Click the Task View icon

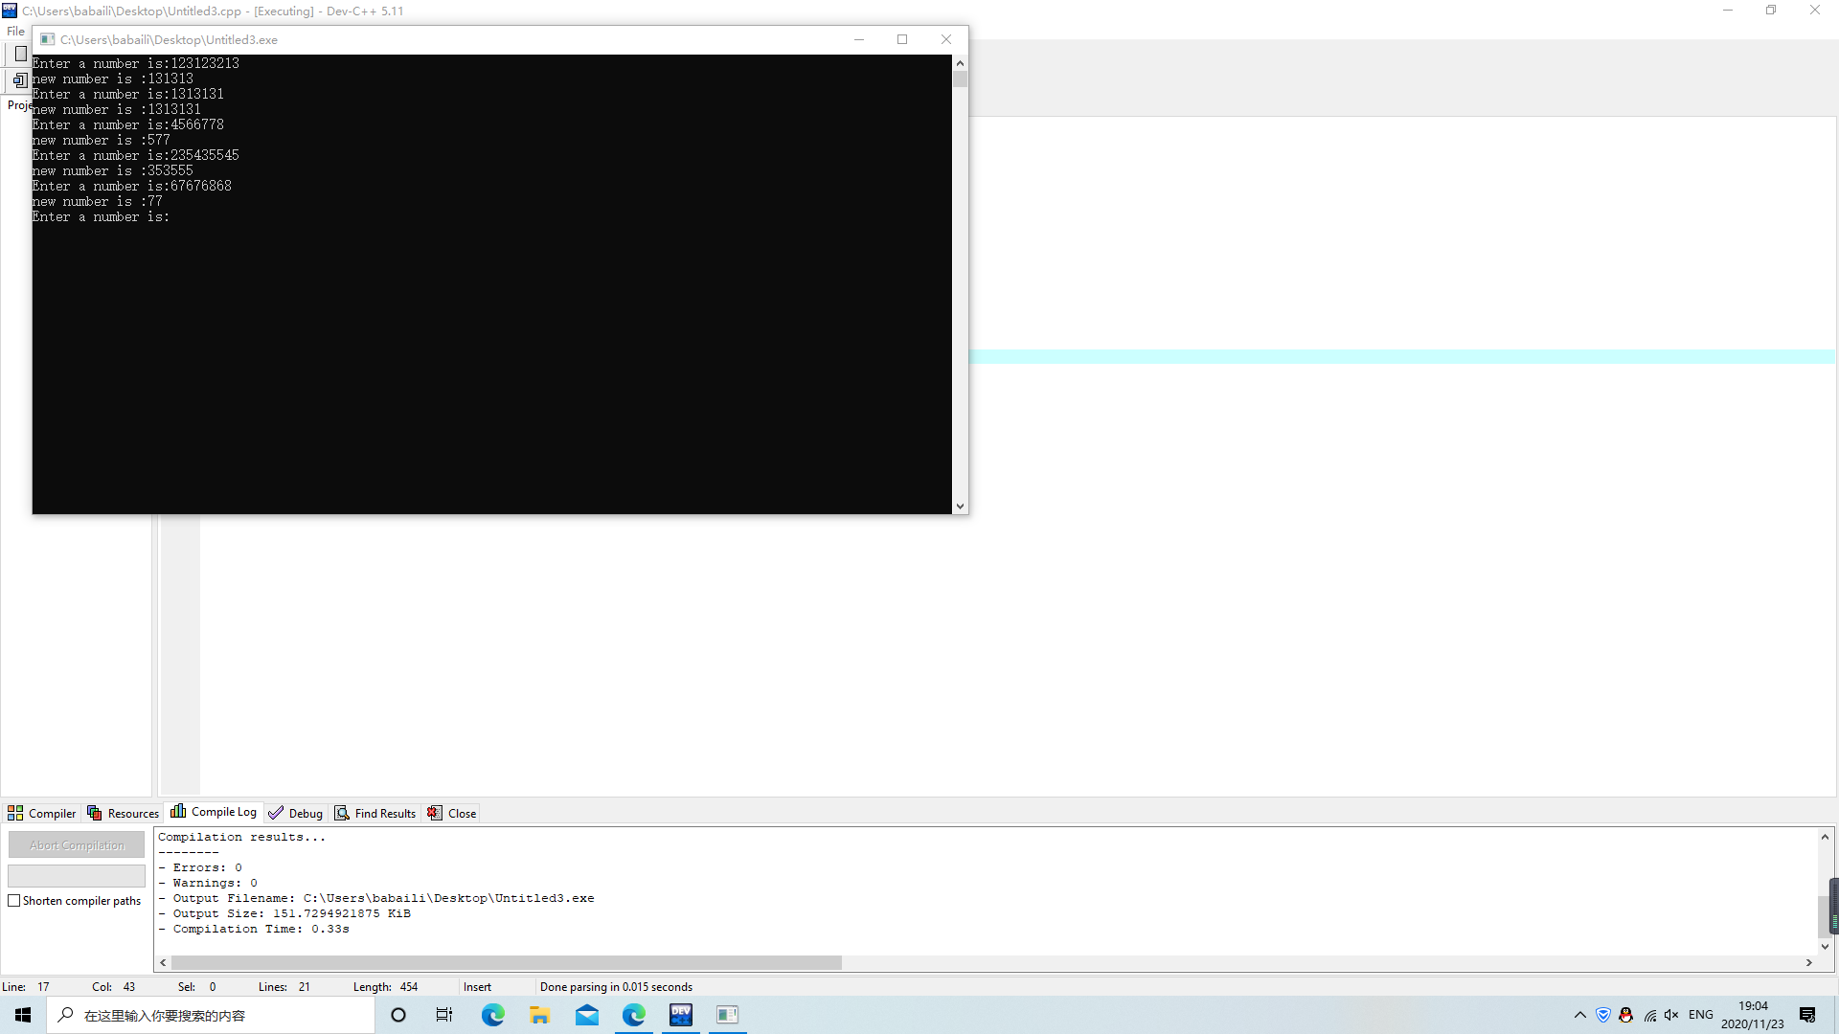click(x=444, y=1015)
